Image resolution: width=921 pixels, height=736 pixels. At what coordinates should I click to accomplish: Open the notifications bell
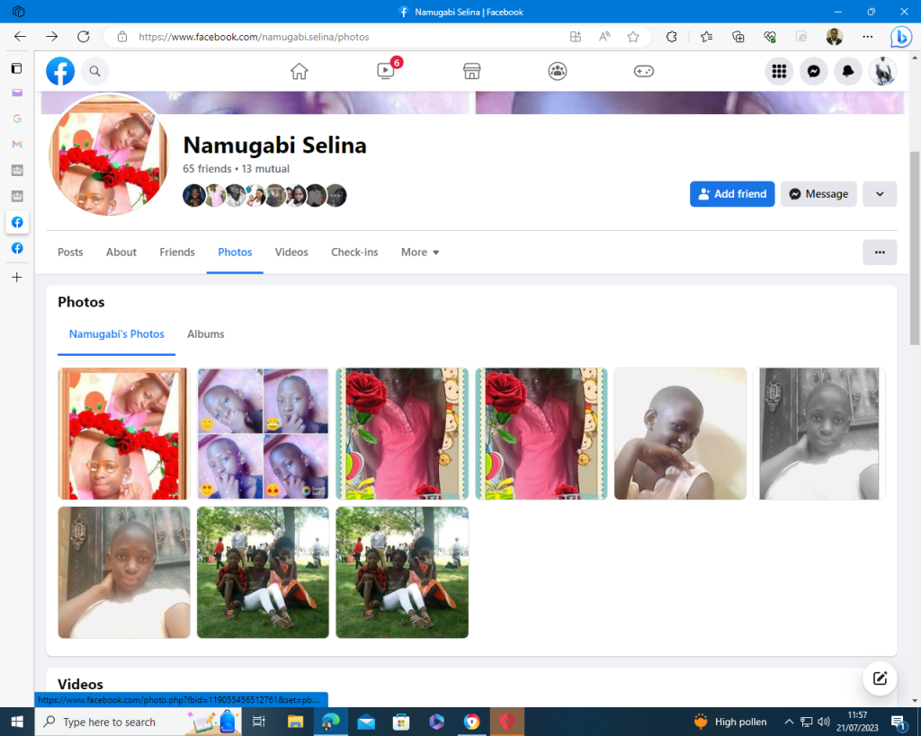(847, 71)
